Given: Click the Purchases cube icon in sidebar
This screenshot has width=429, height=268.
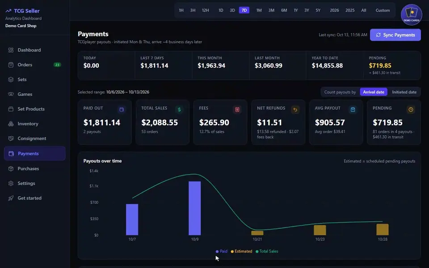Looking at the screenshot, I should (11, 168).
